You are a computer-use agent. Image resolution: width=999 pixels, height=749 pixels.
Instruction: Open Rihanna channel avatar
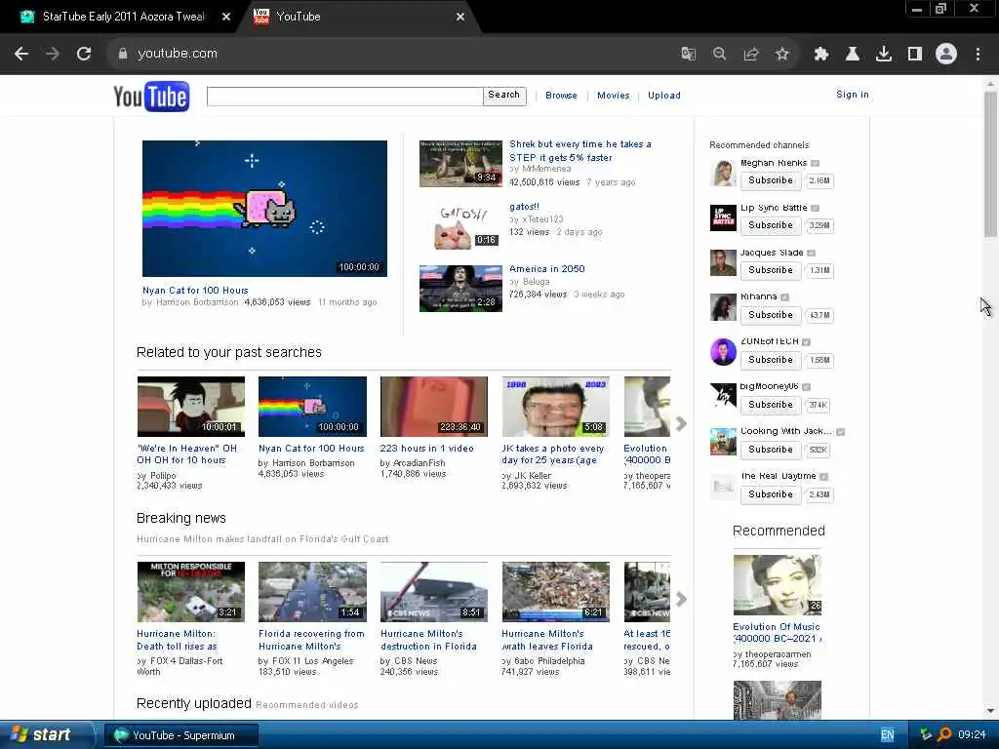click(723, 307)
